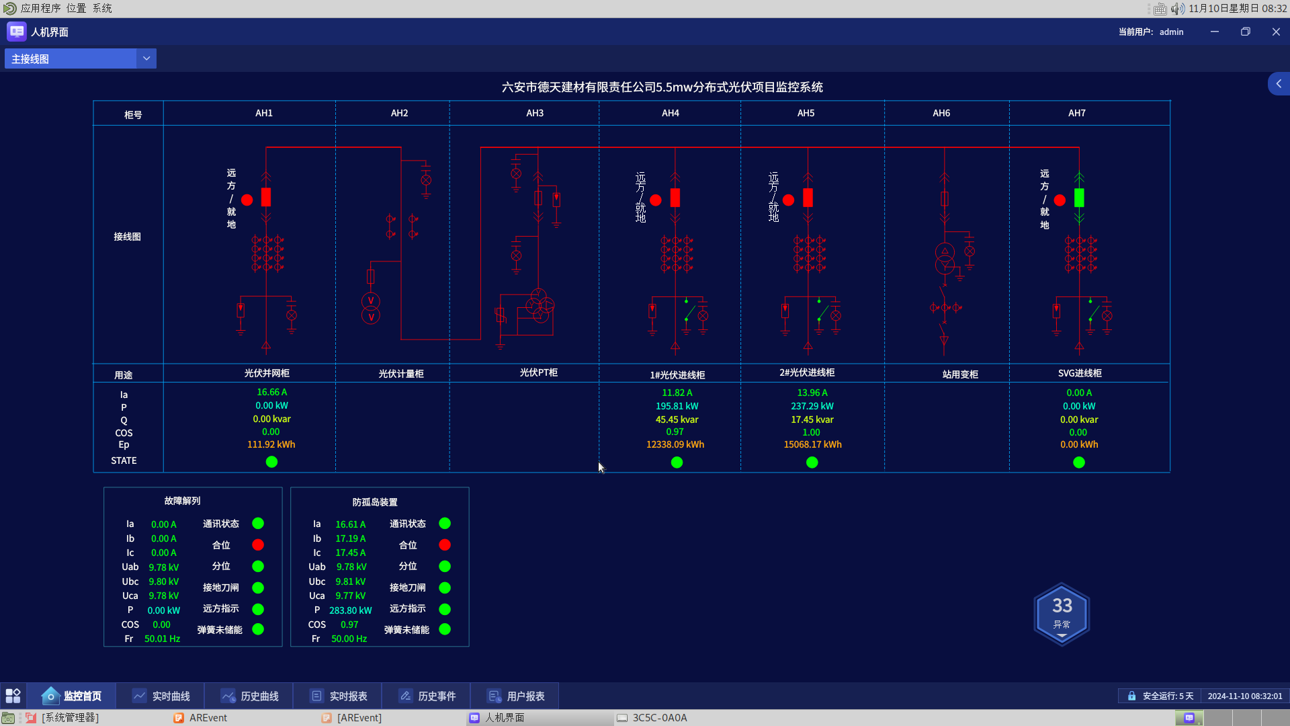Click the 安全运行 lock icon

[1131, 696]
